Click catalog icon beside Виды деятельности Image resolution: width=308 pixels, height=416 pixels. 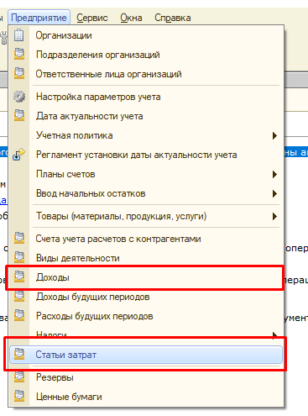pos(19,257)
